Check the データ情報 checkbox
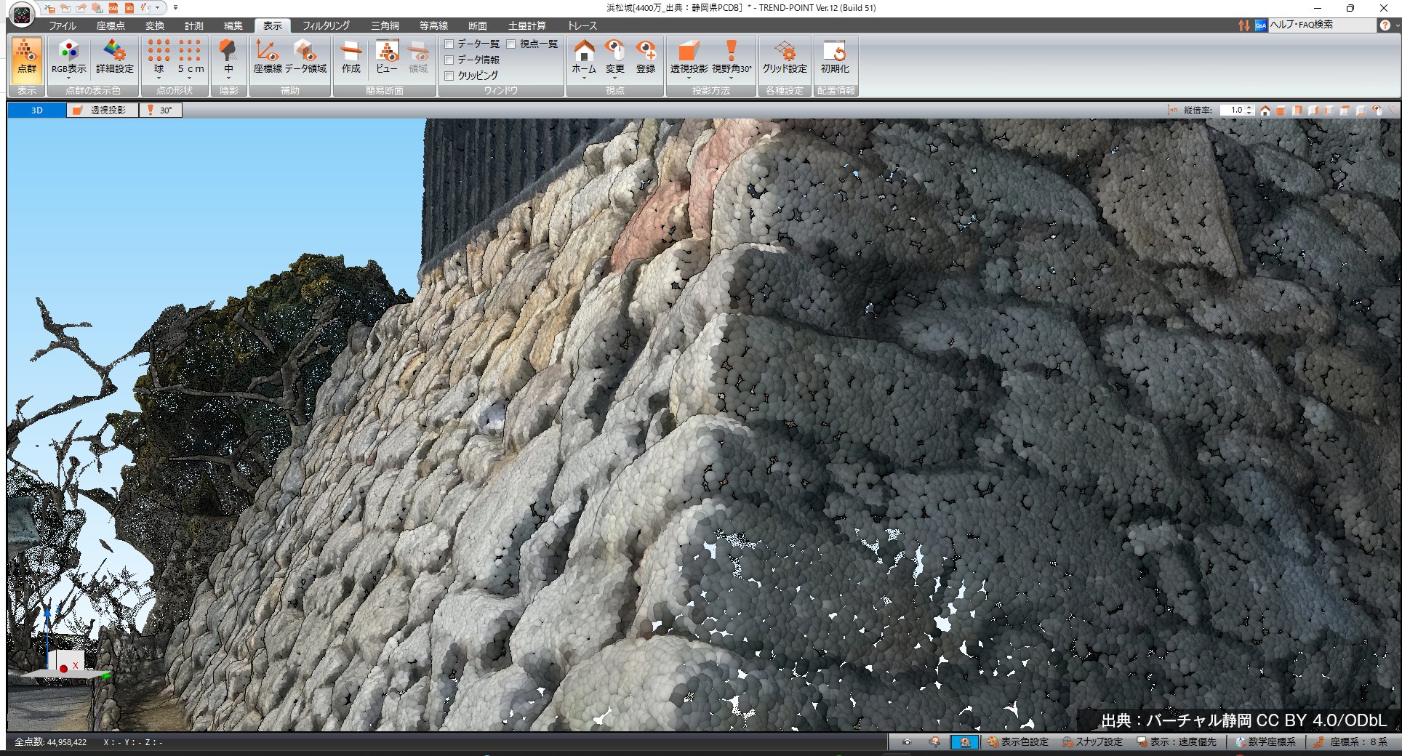The height and width of the screenshot is (756, 1402). pyautogui.click(x=449, y=60)
